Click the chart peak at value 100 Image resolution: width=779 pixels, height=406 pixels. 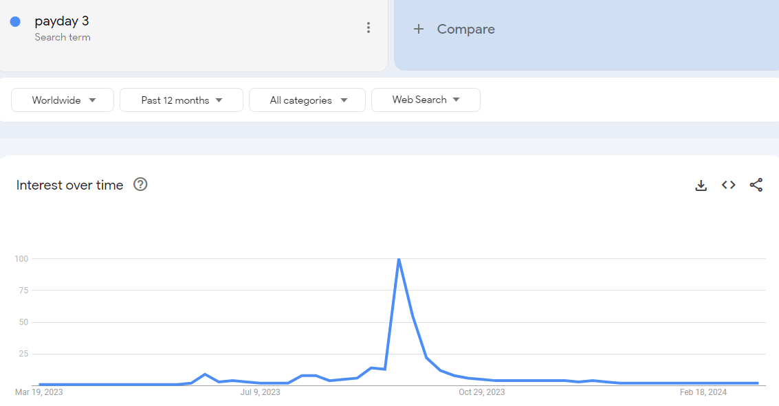click(x=399, y=259)
